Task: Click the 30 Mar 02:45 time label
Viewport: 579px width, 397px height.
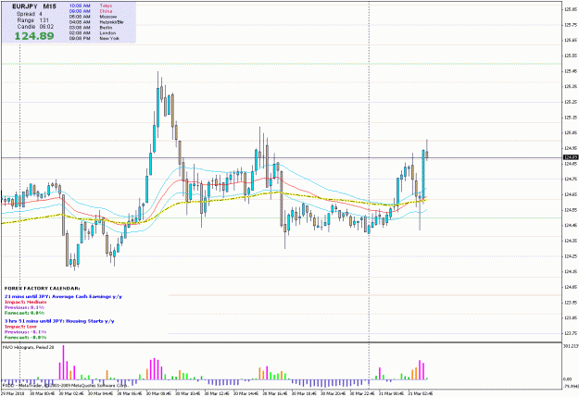Action: 71,393
